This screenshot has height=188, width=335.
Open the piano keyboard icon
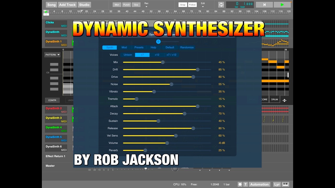(x=286, y=184)
